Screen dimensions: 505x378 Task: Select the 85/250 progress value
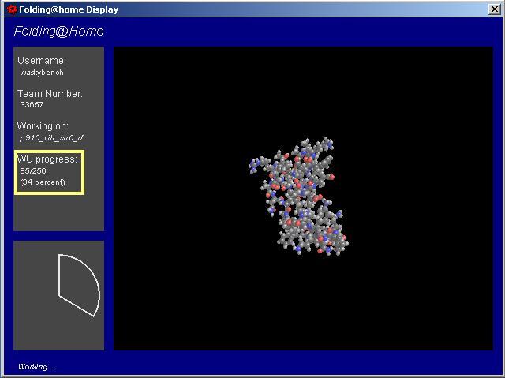tap(33, 170)
